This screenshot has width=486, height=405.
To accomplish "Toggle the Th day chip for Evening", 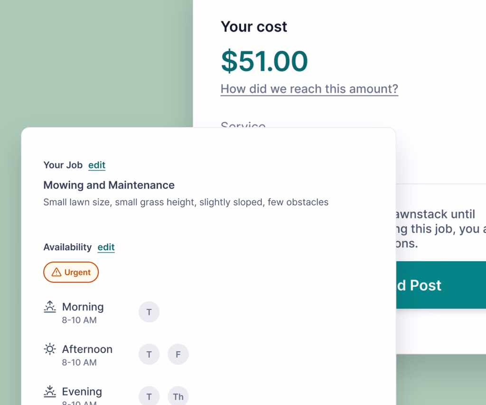I will point(178,396).
